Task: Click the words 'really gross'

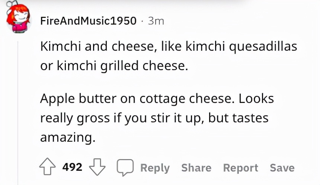Action: coord(75,118)
